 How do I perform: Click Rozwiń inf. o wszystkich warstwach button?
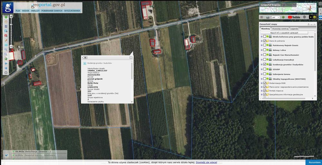284,33
